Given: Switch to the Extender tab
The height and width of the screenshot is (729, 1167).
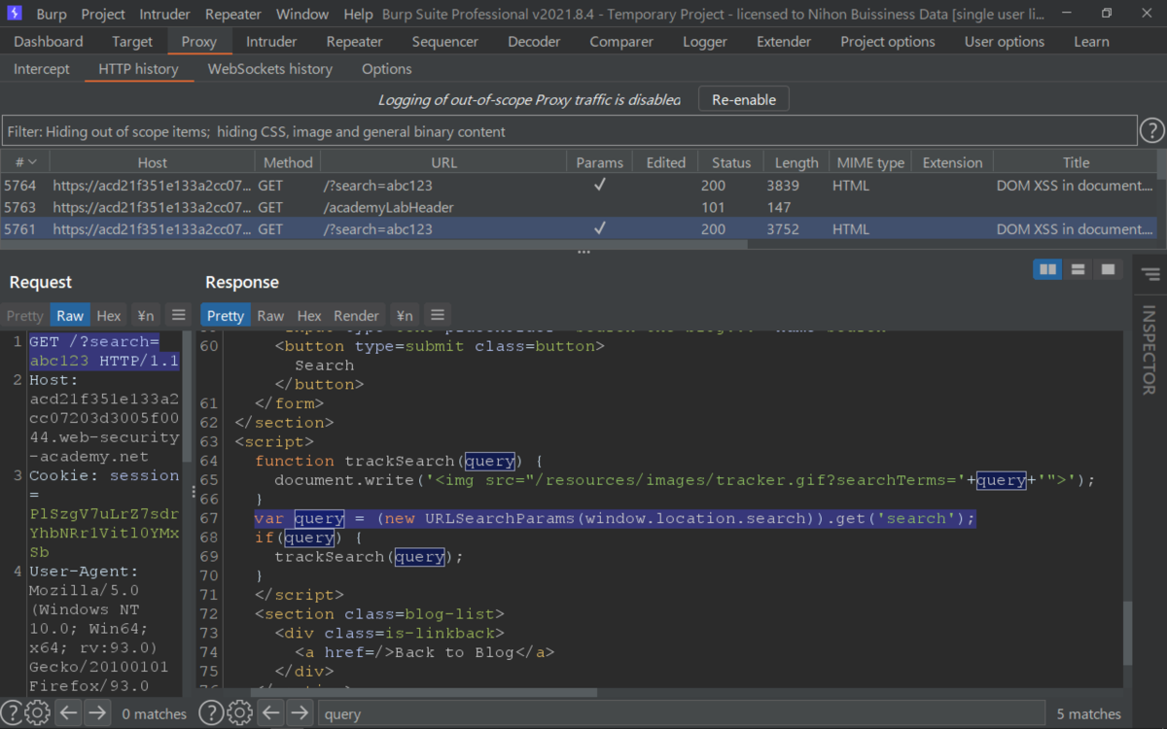Looking at the screenshot, I should (x=784, y=42).
